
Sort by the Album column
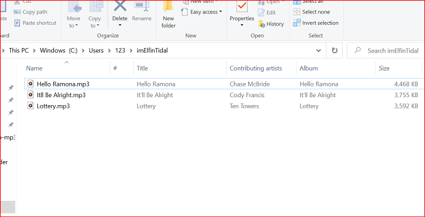336,68
